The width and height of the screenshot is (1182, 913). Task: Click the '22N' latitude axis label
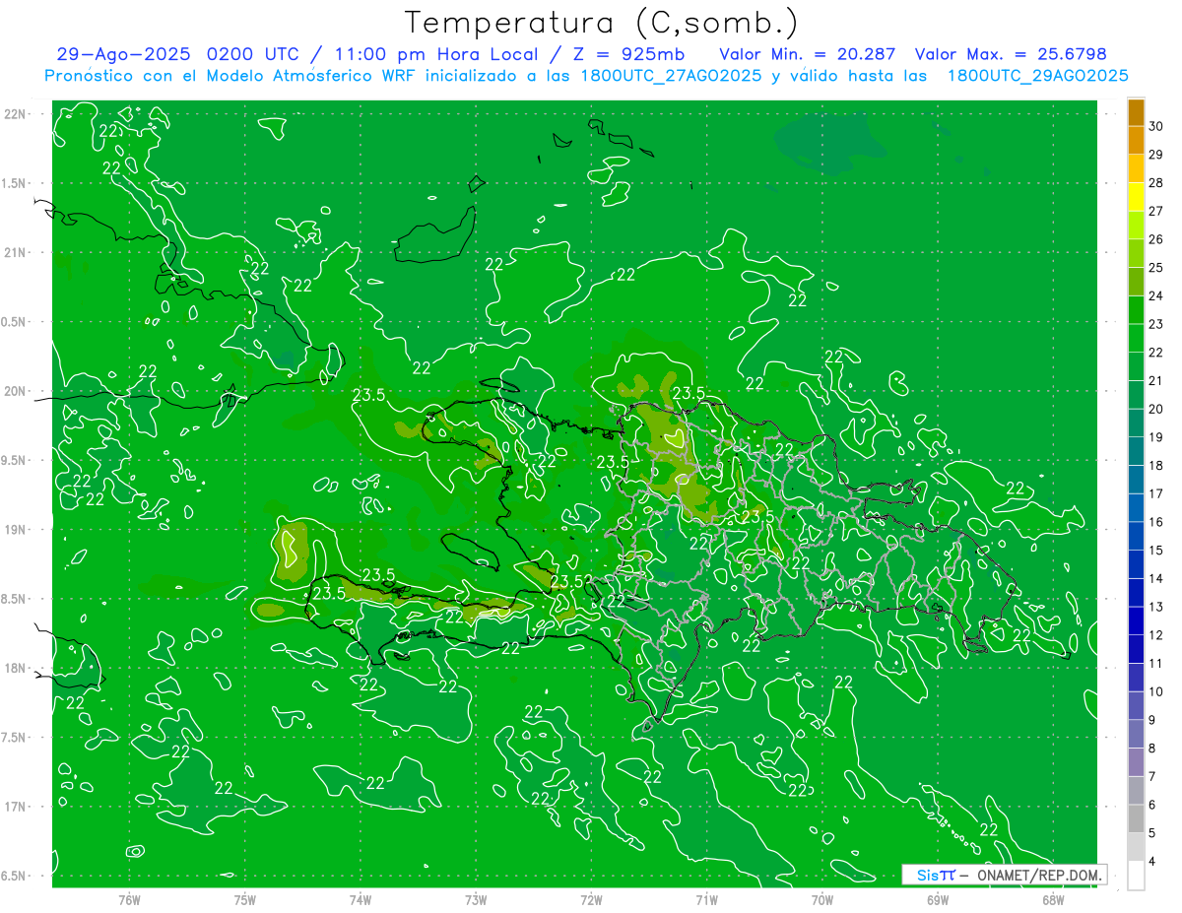pyautogui.click(x=17, y=114)
